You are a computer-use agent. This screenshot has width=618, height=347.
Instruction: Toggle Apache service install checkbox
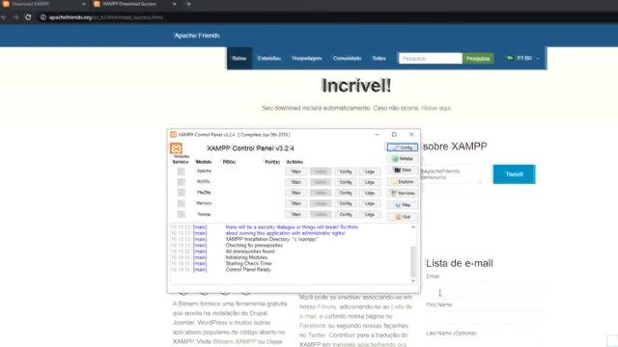point(182,172)
